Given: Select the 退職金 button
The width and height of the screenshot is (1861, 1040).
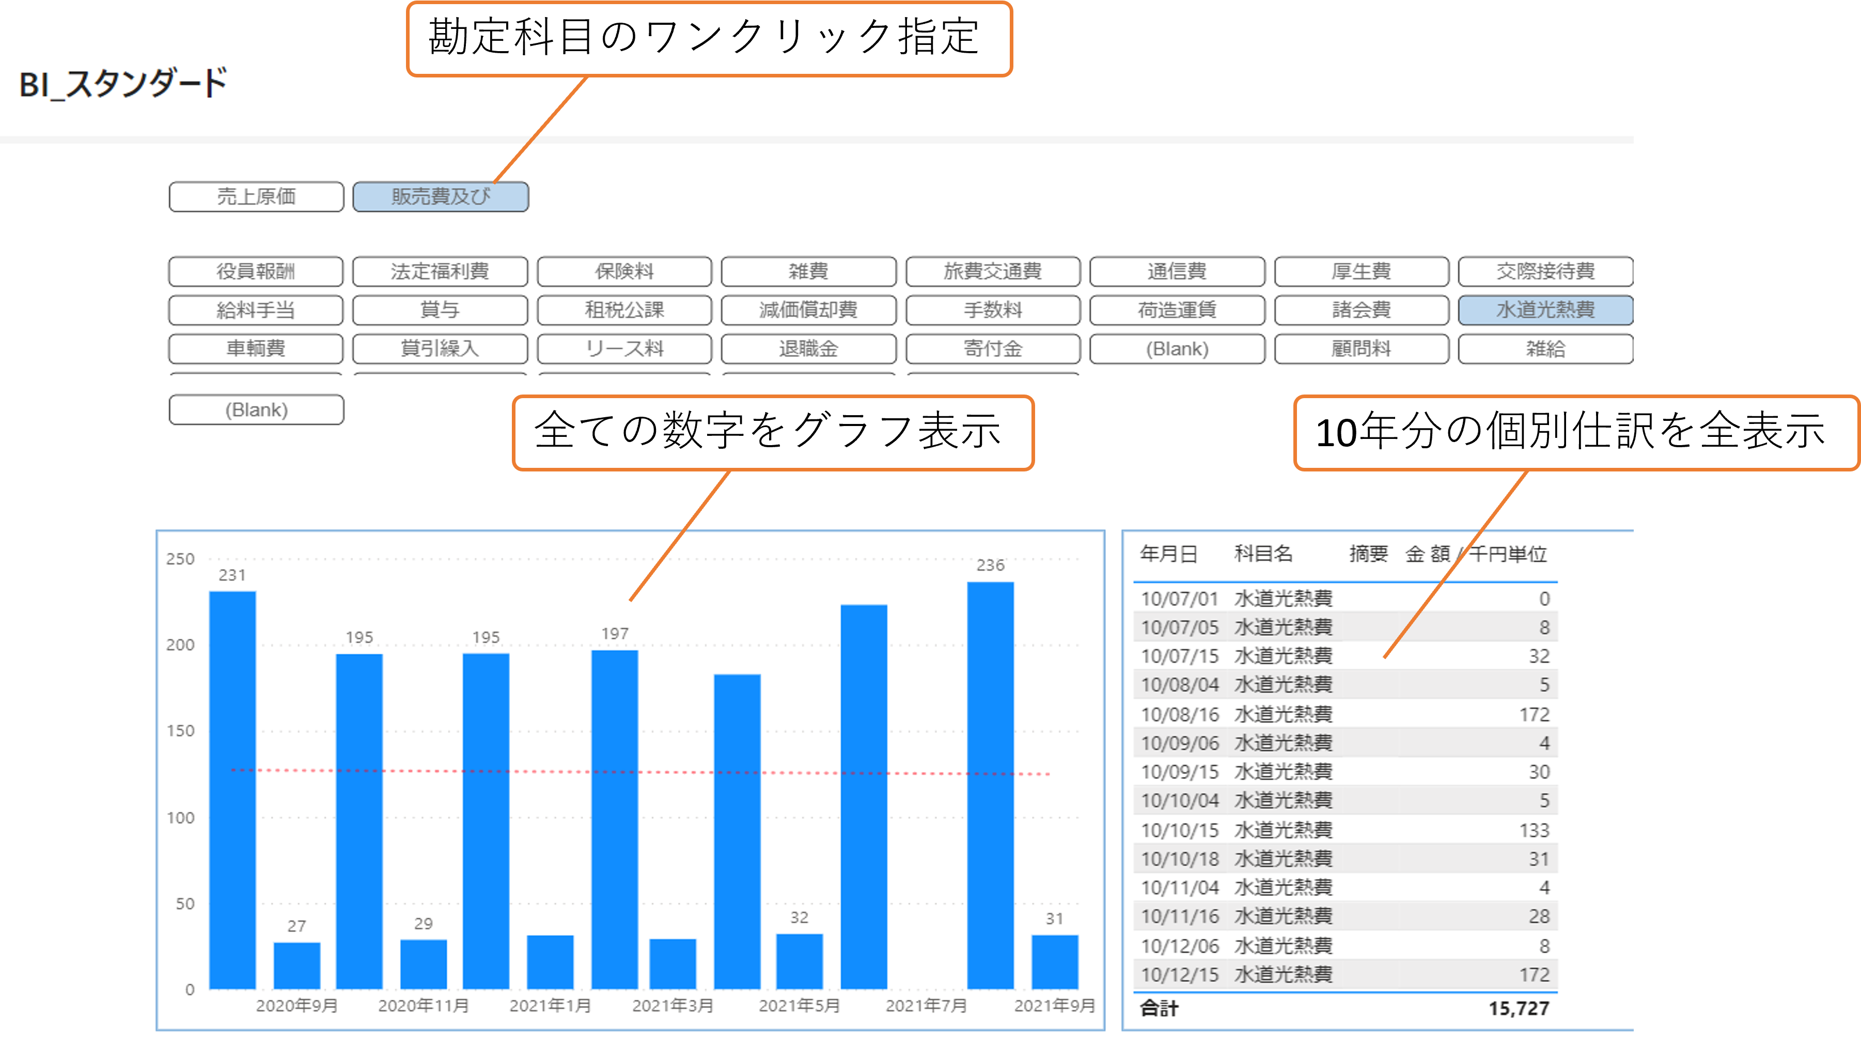Looking at the screenshot, I should (809, 349).
